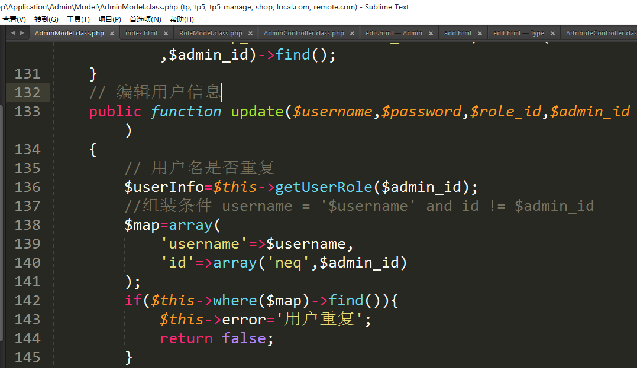The height and width of the screenshot is (368, 637).
Task: Open the 帮助(H) menu
Action: 182,19
